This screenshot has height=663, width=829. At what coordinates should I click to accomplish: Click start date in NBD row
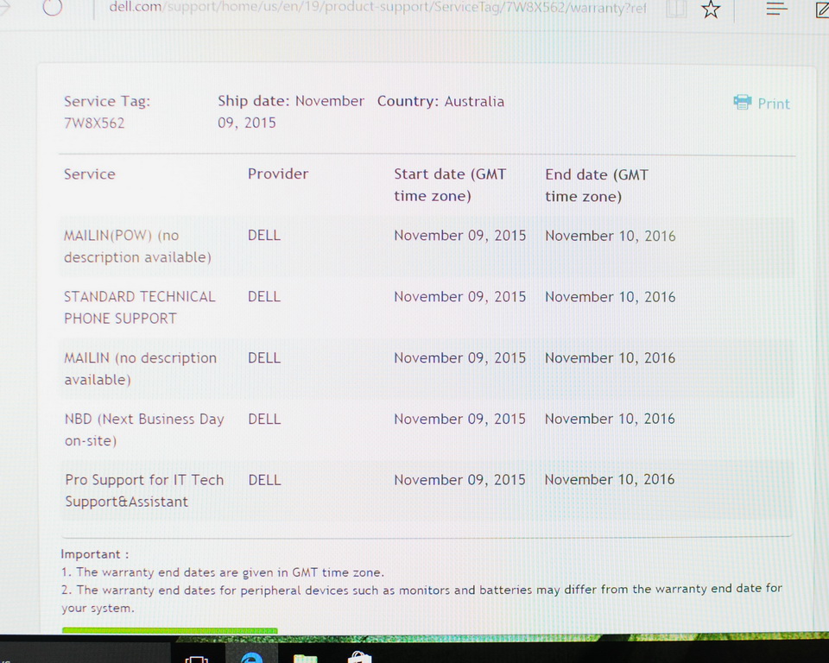460,419
